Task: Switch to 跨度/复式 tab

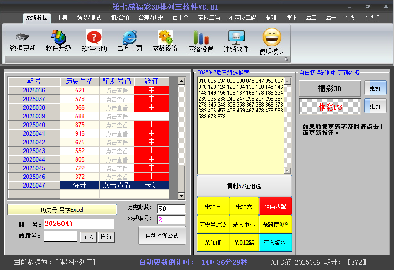Action: coord(89,18)
